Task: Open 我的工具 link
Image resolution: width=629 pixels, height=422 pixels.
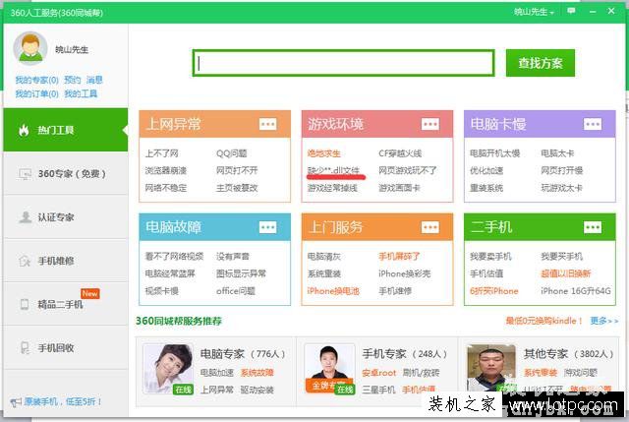Action: [x=81, y=94]
